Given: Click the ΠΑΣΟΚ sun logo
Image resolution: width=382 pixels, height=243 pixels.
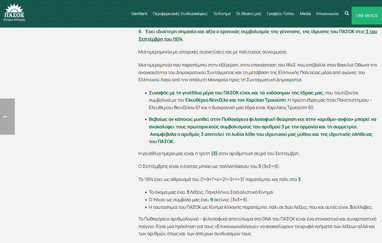Looking at the screenshot, I should (x=14, y=13).
